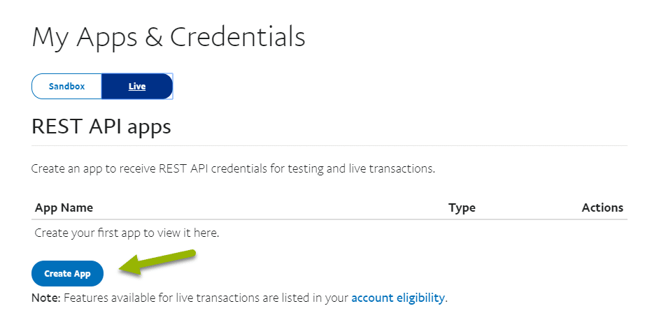Click the empty Type cell in the placeholder row

pyautogui.click(x=462, y=233)
